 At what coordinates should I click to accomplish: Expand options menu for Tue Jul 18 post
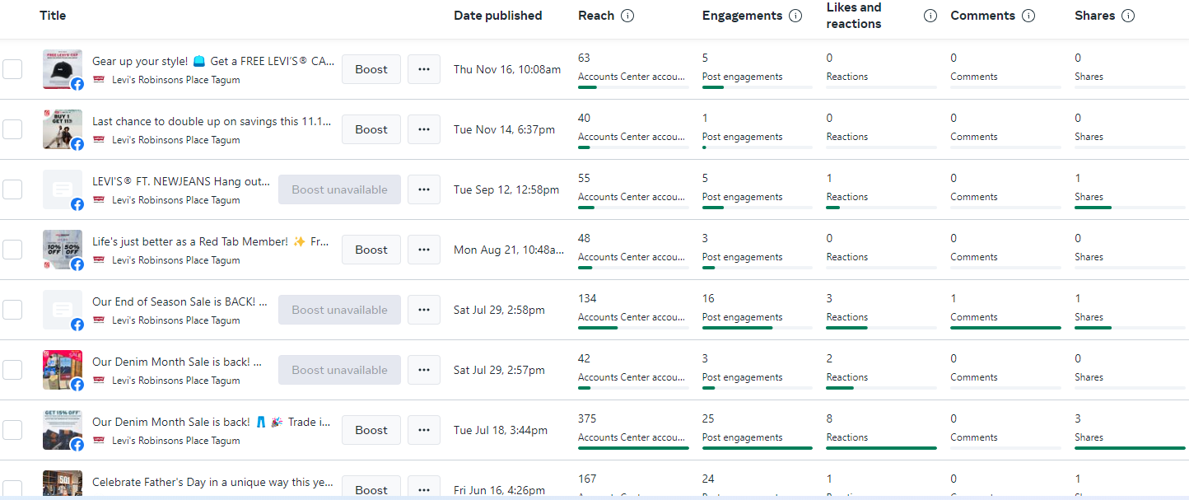(424, 430)
